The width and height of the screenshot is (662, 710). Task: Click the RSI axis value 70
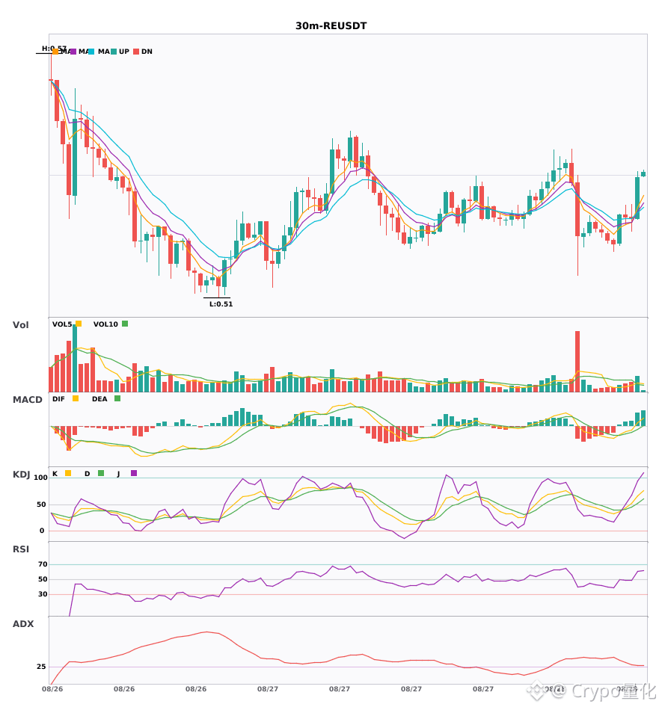43,564
